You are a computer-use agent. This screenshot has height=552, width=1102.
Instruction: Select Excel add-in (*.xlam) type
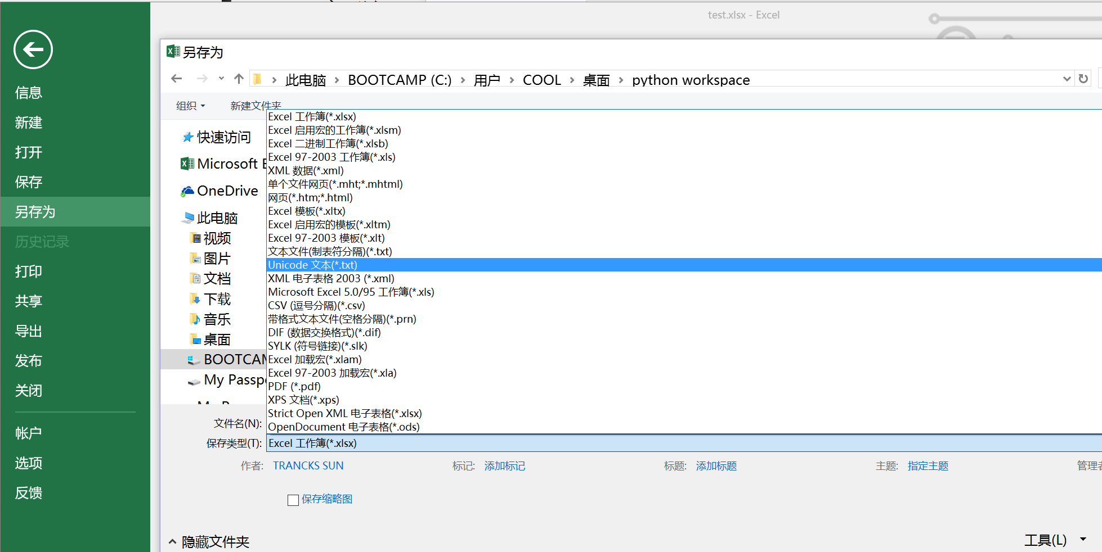pos(684,359)
